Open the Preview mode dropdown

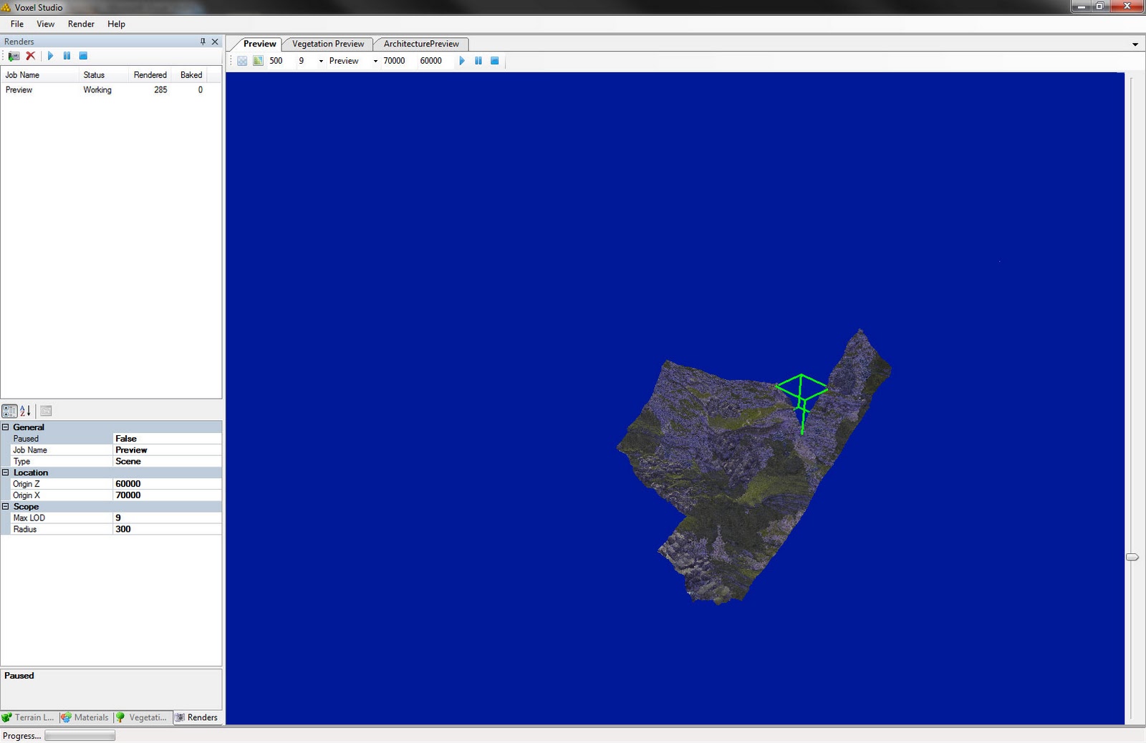pyautogui.click(x=375, y=61)
